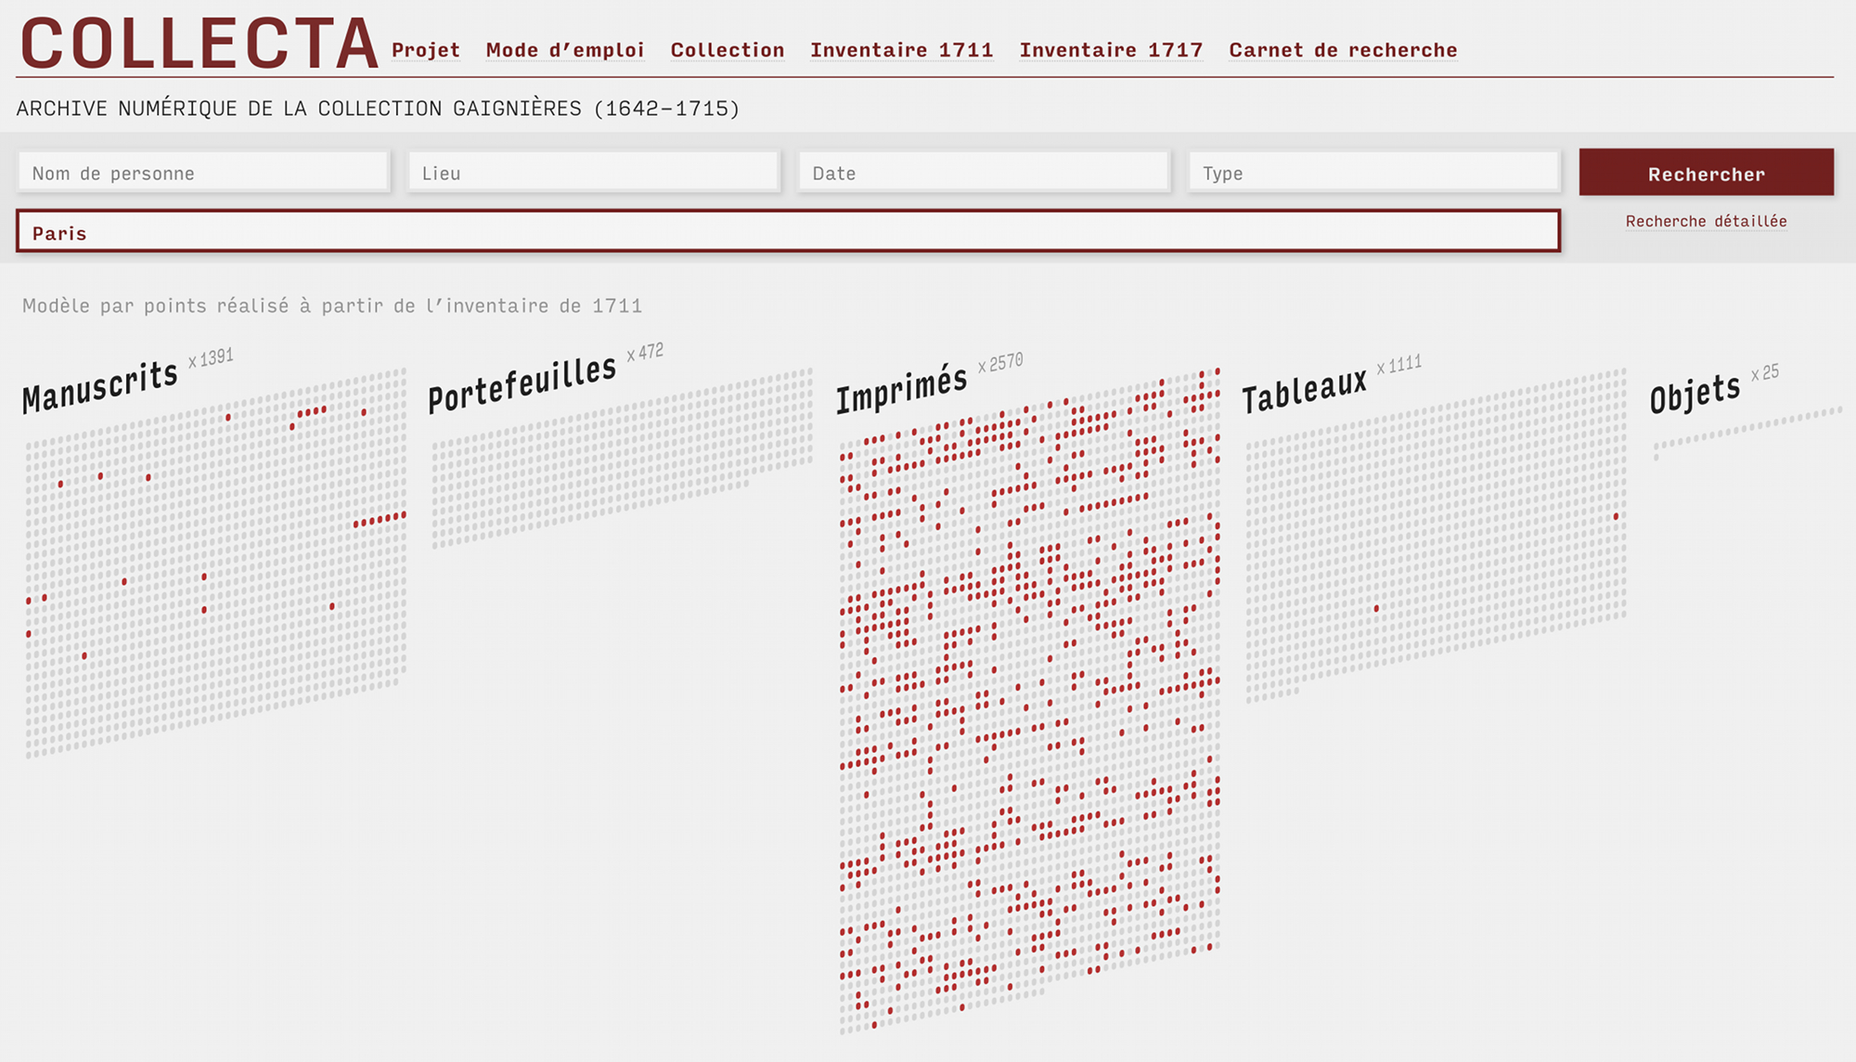Open Inventaire 1711
Viewport: 1856px width, 1062px height.
[902, 50]
